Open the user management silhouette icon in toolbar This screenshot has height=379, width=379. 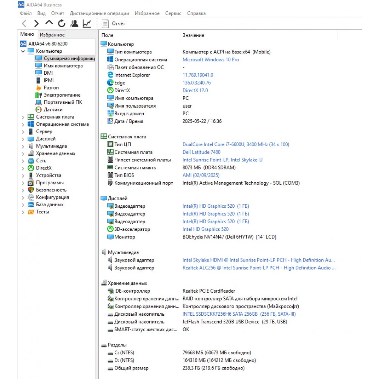[x=74, y=23]
